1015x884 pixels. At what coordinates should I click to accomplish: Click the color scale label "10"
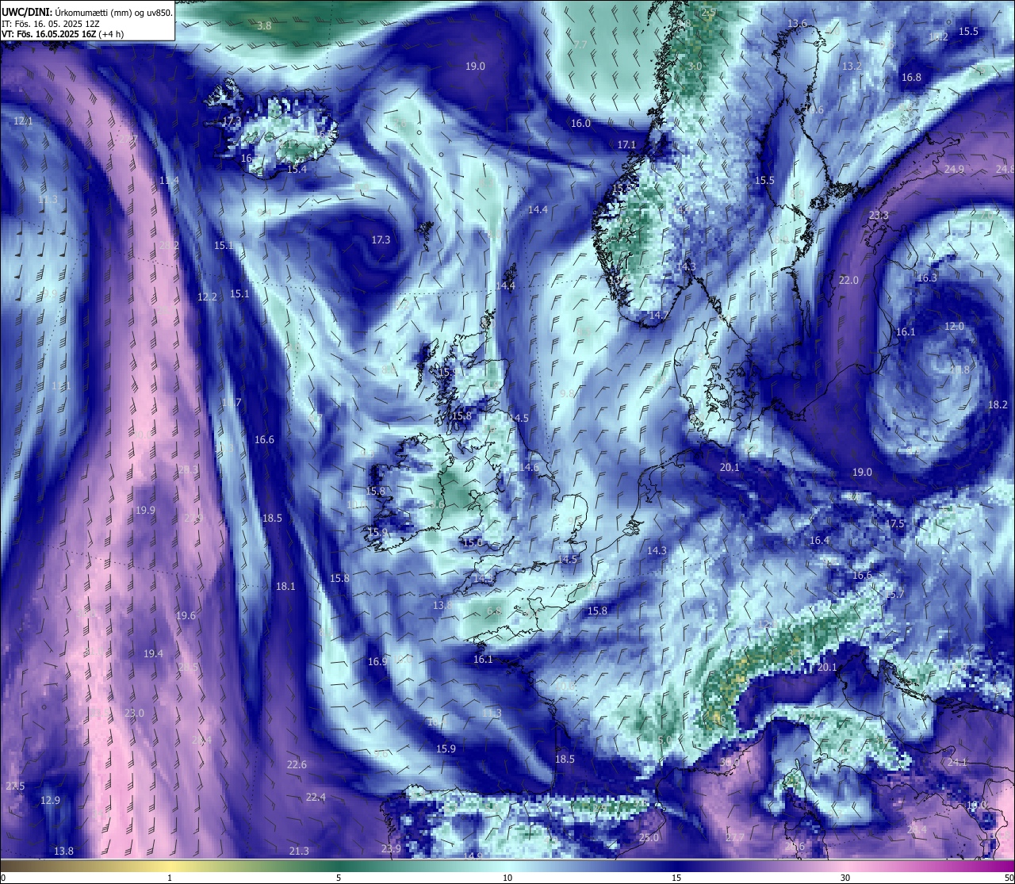pos(507,878)
